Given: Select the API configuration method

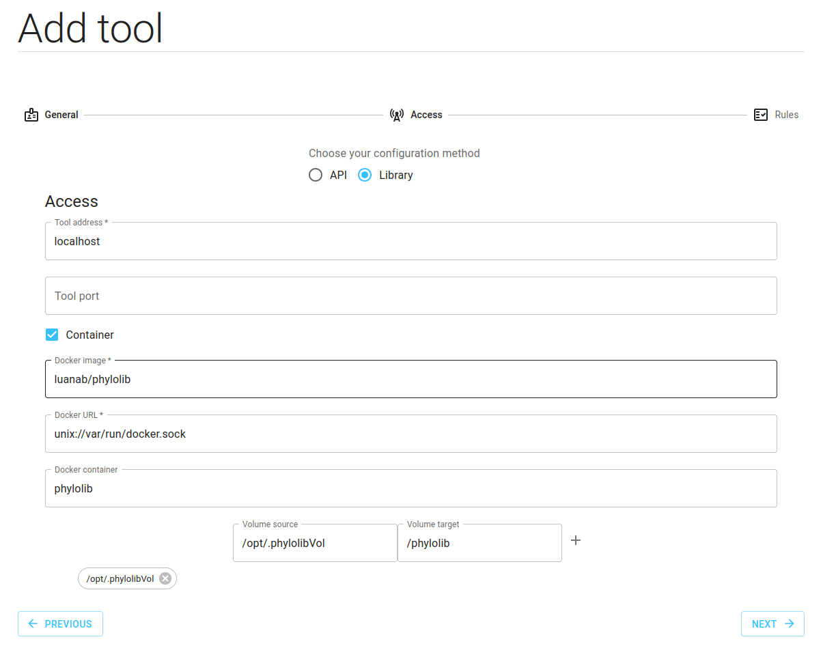Looking at the screenshot, I should [316, 175].
